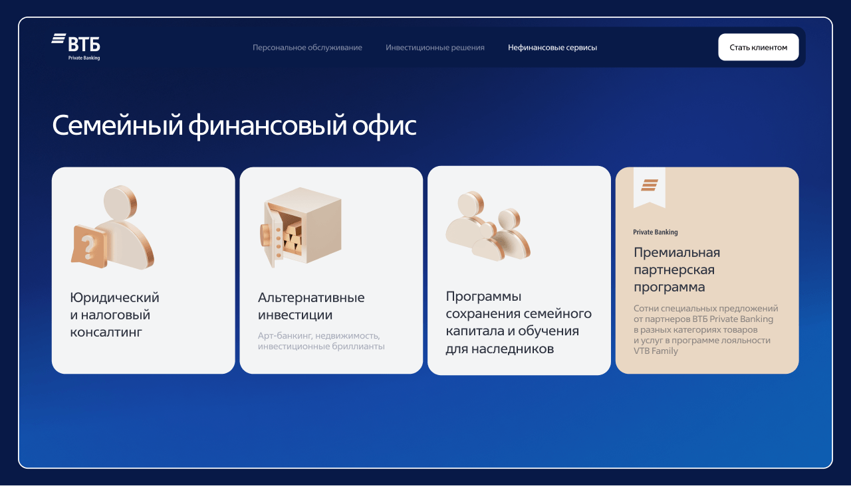The image size is (851, 486).
Task: Open Премиальная партнерская программа title
Action: point(677,270)
